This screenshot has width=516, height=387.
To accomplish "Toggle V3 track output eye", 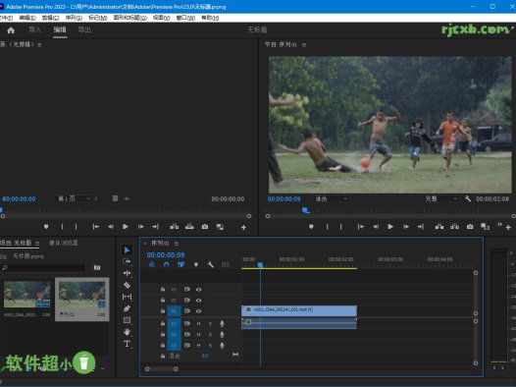I will (x=198, y=290).
